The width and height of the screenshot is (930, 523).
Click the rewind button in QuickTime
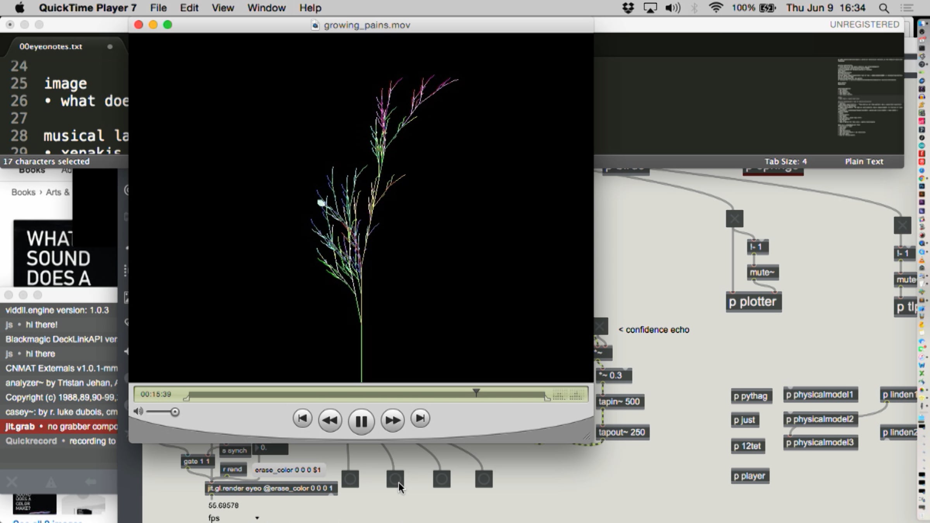pos(330,420)
